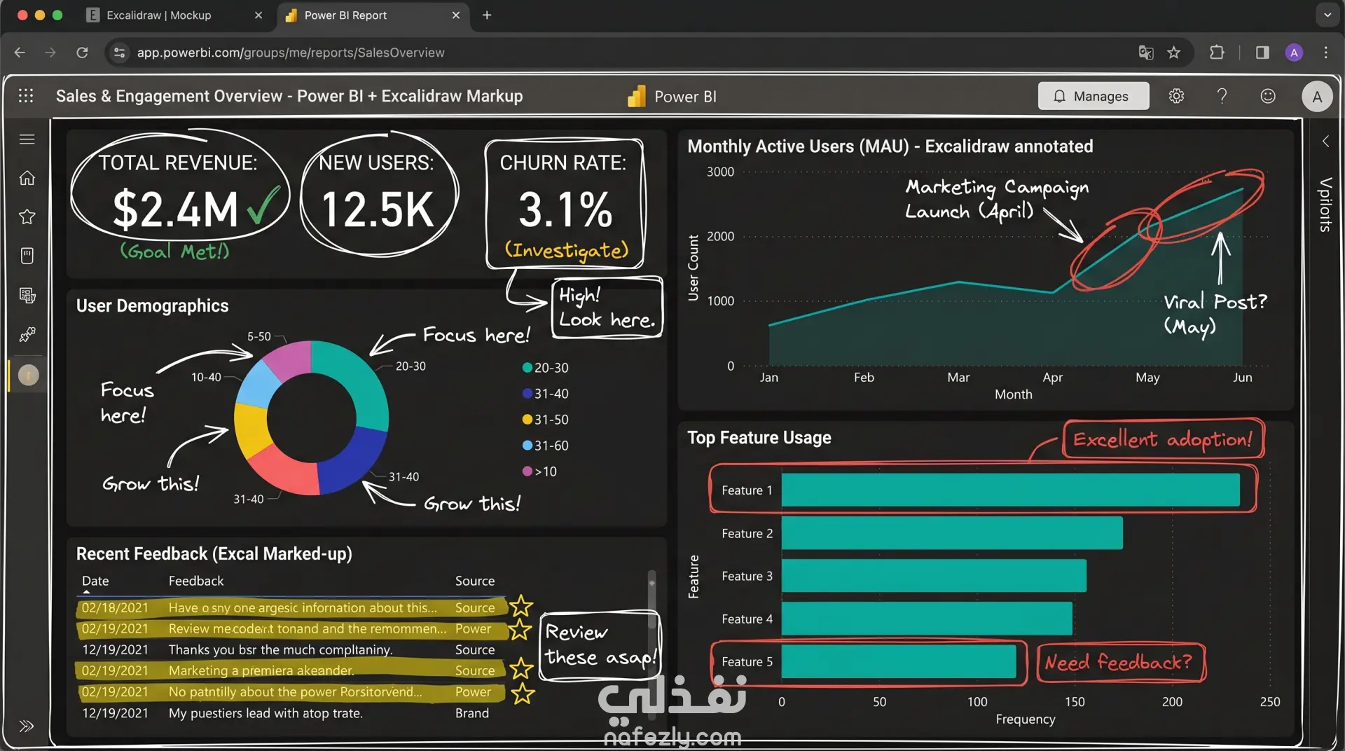Click the Date column header
This screenshot has width=1345, height=751.
pyautogui.click(x=95, y=581)
